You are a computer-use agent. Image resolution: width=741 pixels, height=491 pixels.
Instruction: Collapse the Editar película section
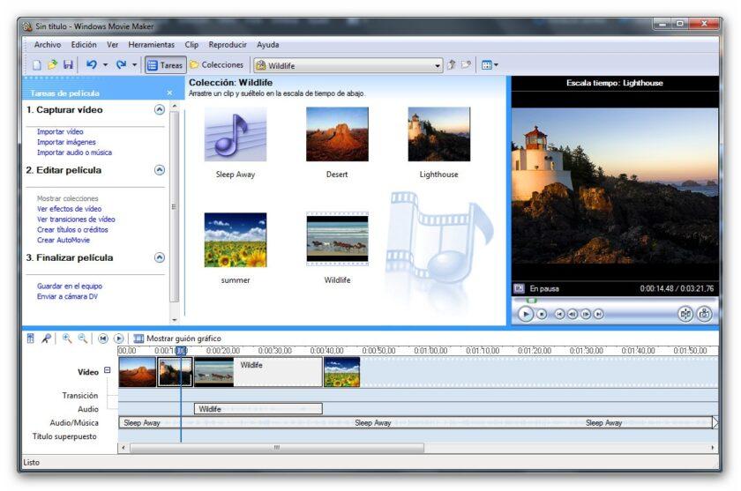pos(160,170)
